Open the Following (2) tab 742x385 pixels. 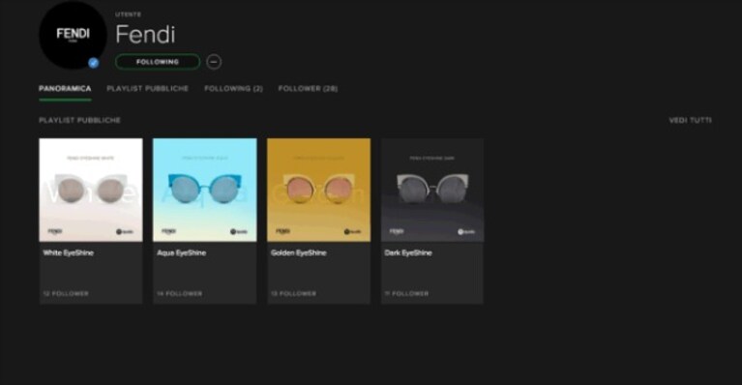(233, 88)
